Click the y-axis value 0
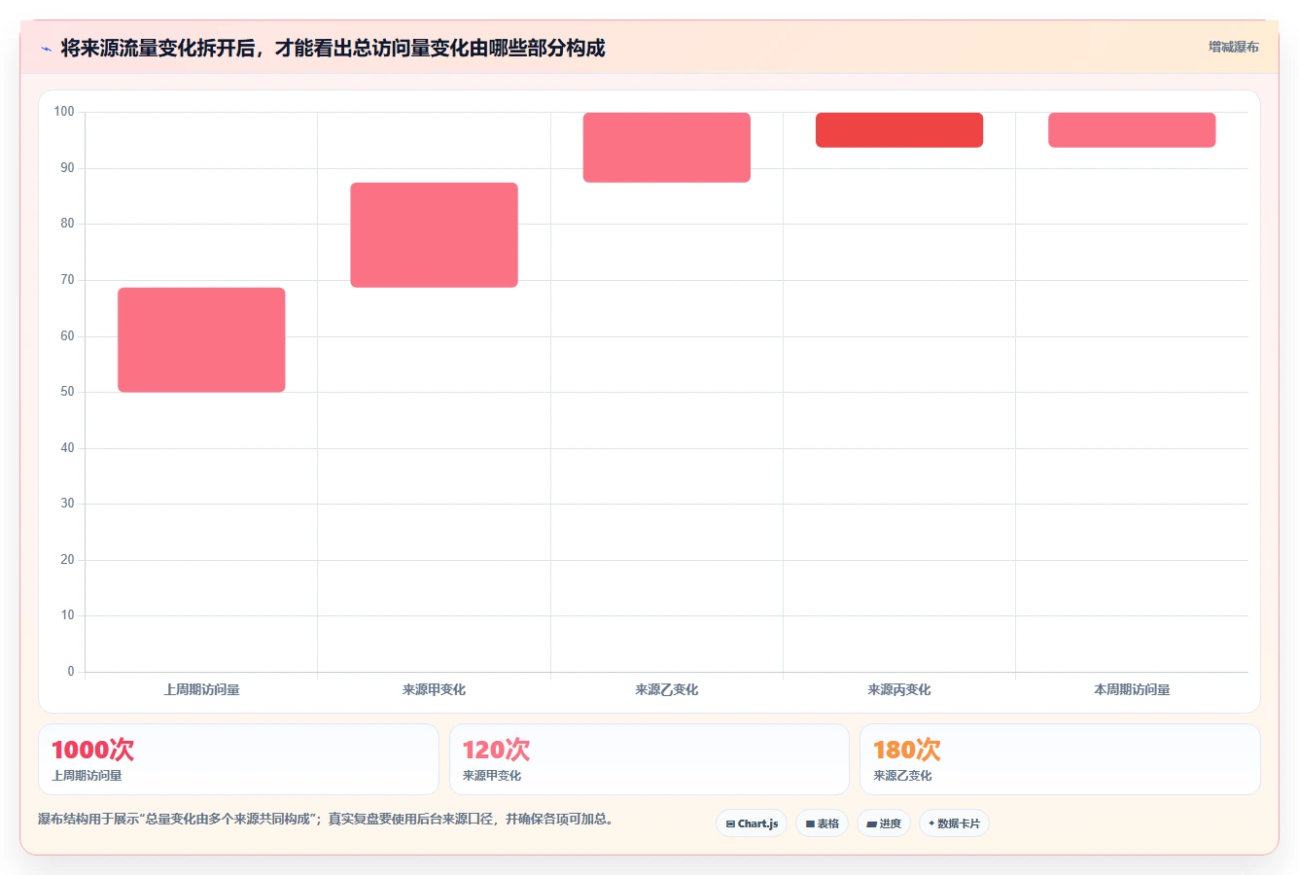This screenshot has height=875, width=1299. (x=71, y=672)
